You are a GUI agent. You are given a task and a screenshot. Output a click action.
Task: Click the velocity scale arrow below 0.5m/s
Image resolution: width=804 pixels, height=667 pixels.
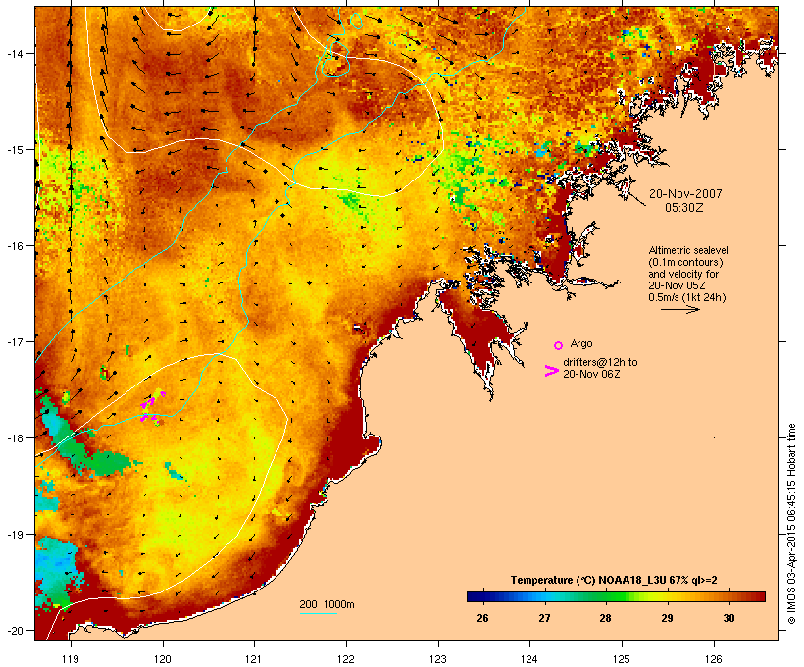pos(679,309)
